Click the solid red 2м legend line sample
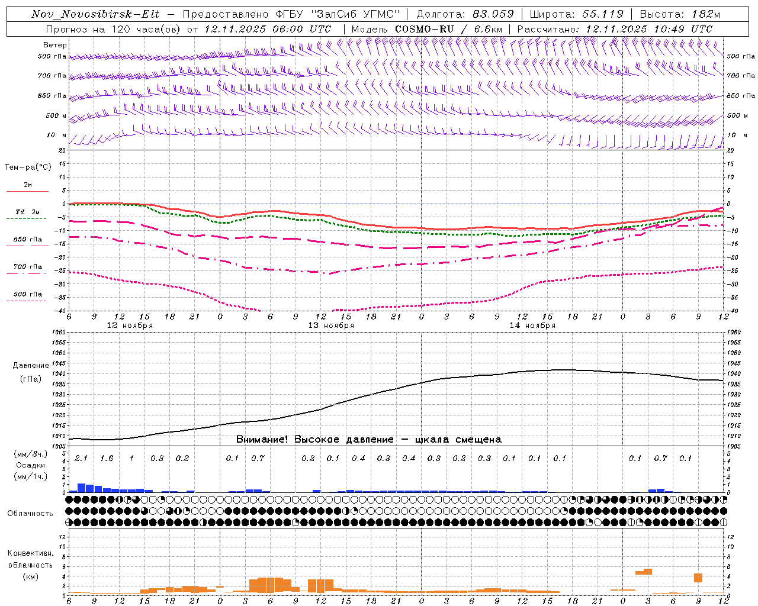This screenshot has height=606, width=758. 27,191
